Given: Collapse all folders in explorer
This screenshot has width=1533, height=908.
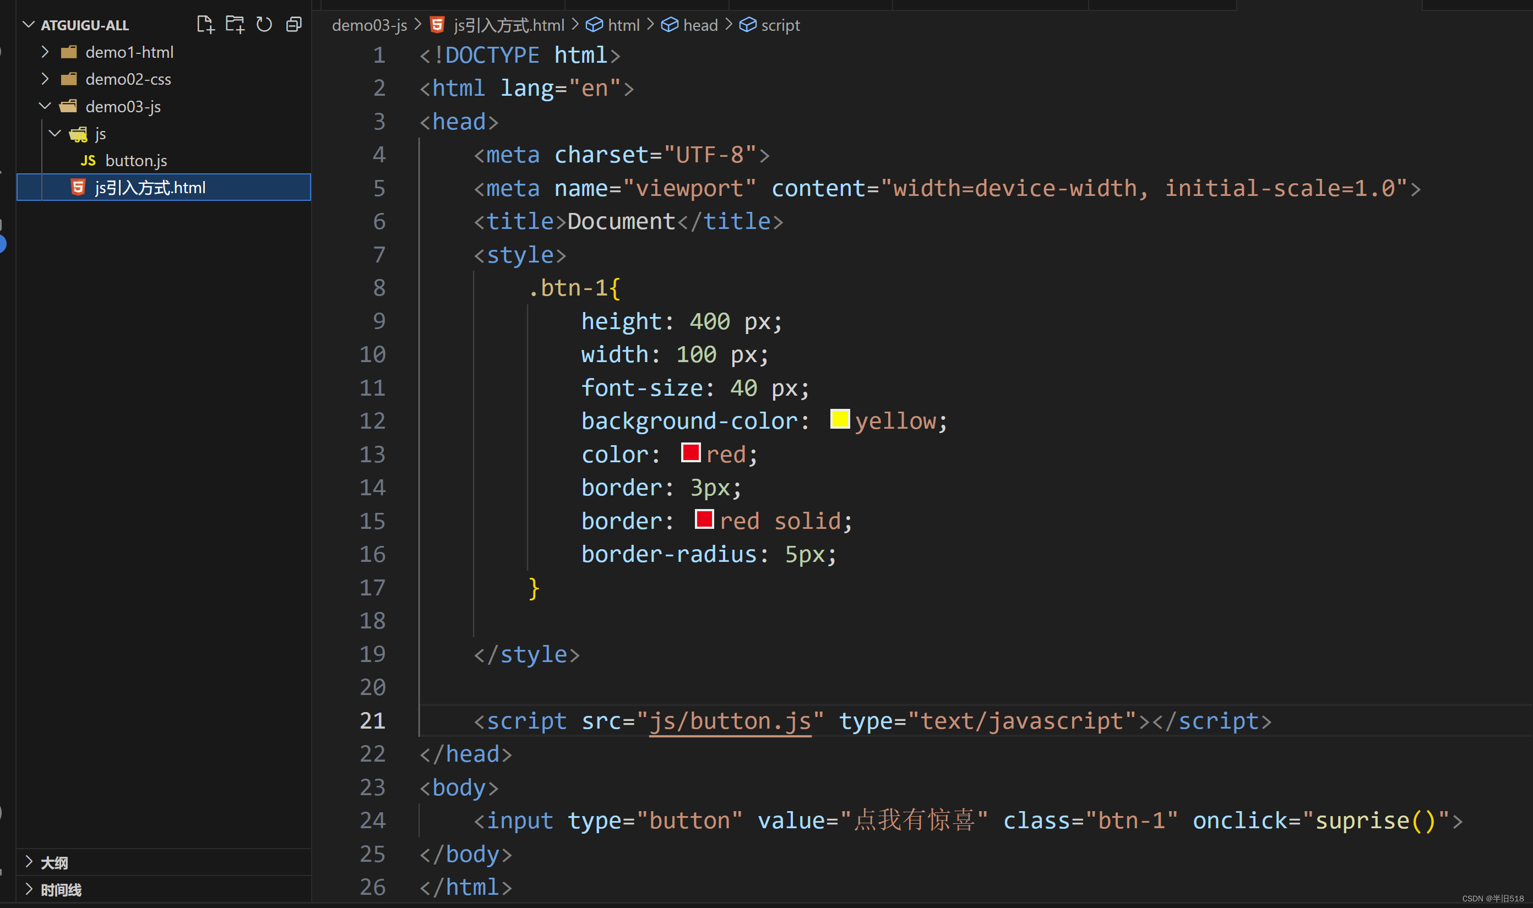Looking at the screenshot, I should (294, 24).
